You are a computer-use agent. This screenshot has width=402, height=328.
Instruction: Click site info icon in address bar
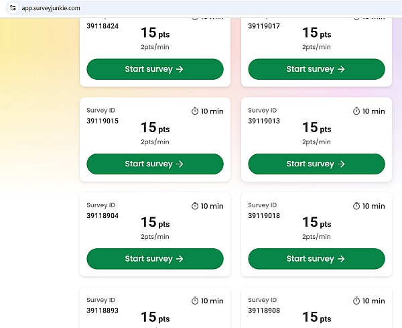[13, 8]
